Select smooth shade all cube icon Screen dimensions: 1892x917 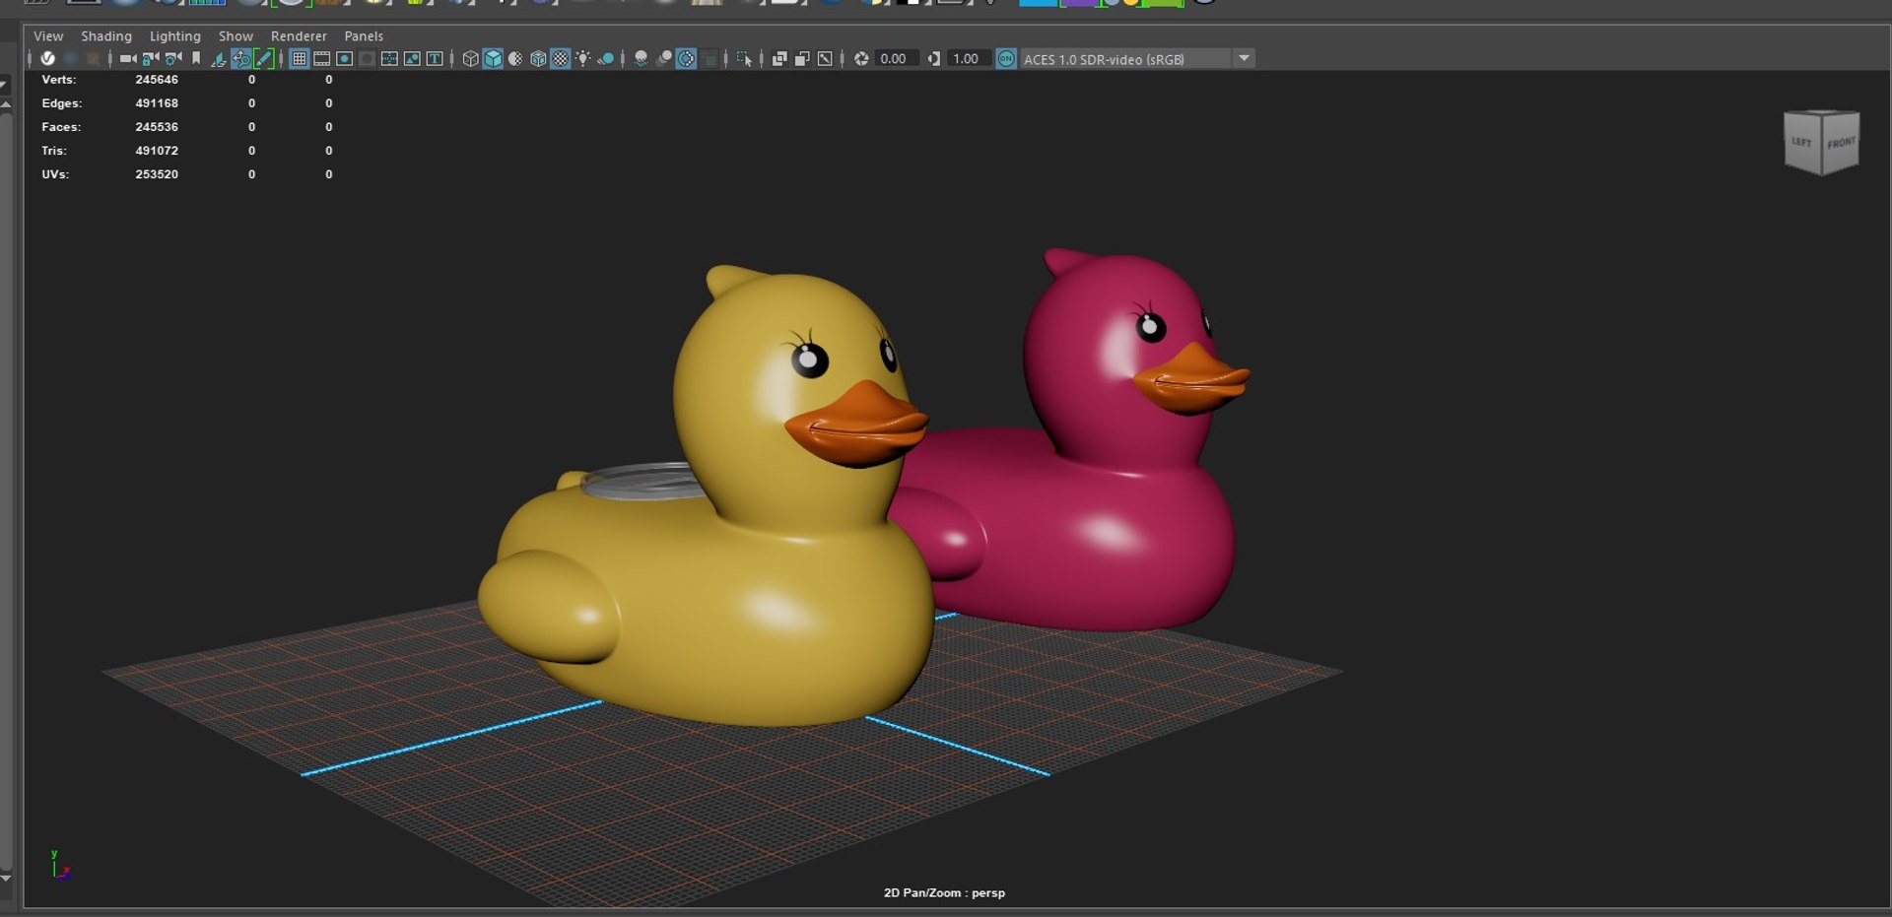(493, 59)
